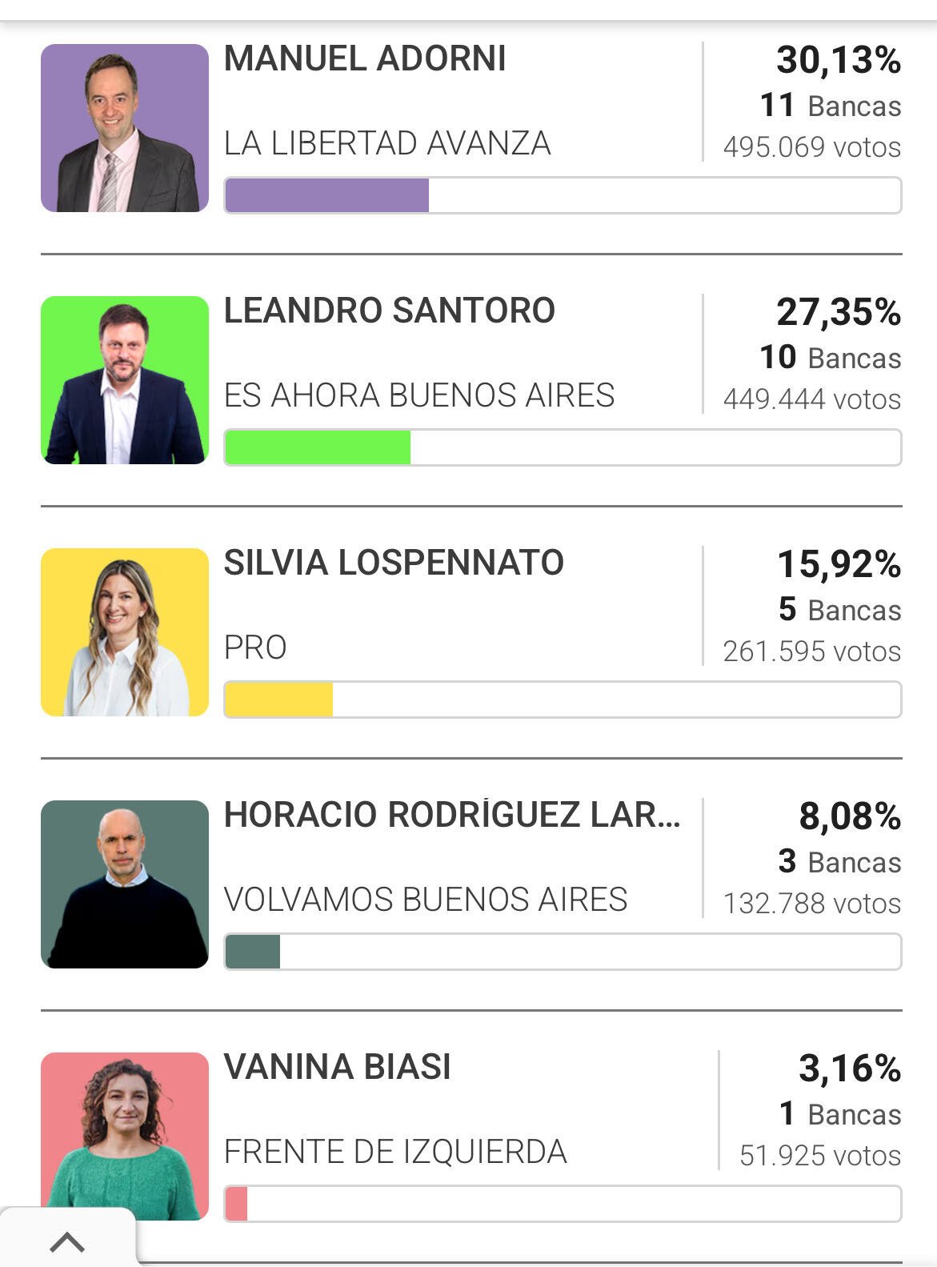Click the LA LIBERTAD AVANZA party label
Viewport: 937px width, 1267px height.
coord(387,143)
